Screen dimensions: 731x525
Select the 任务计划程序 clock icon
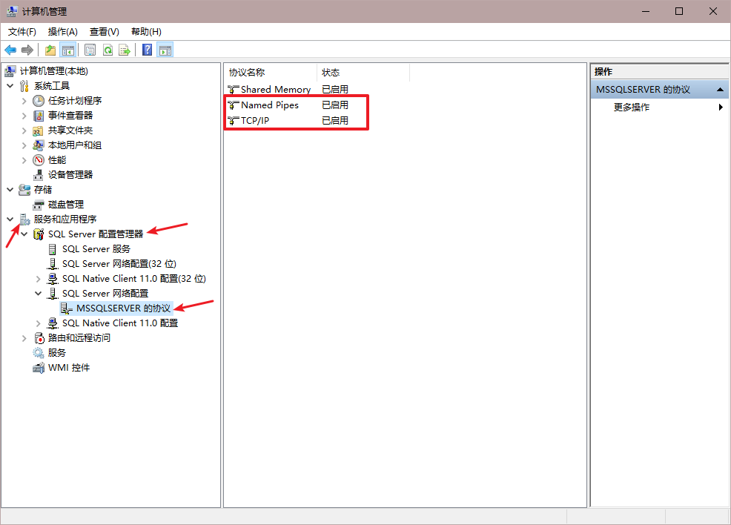click(39, 101)
